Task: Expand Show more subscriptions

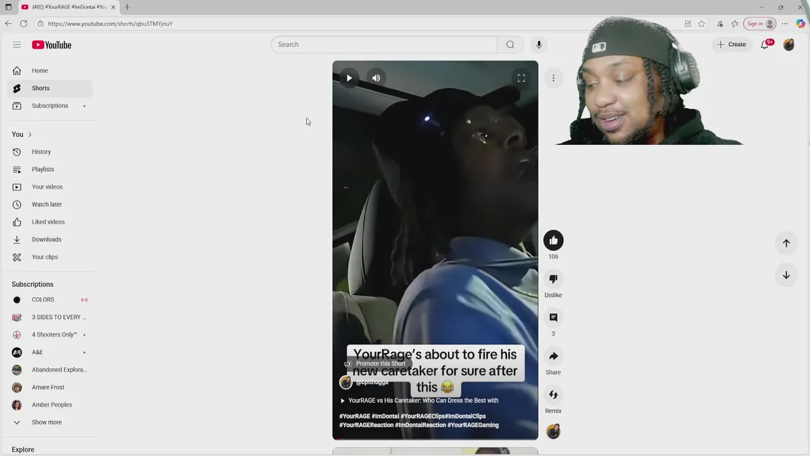Action: (x=50, y=422)
